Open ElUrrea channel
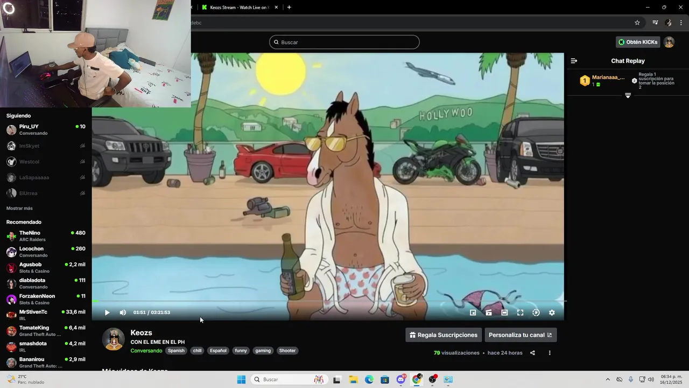Viewport: 689px width, 388px height. click(46, 193)
